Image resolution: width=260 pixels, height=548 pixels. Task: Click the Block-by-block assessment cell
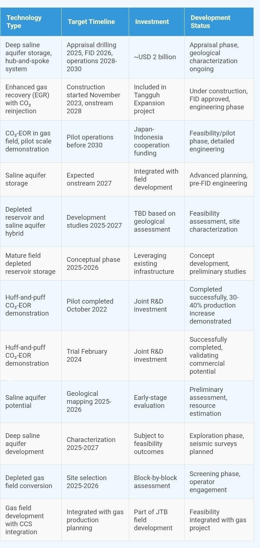[156, 482]
